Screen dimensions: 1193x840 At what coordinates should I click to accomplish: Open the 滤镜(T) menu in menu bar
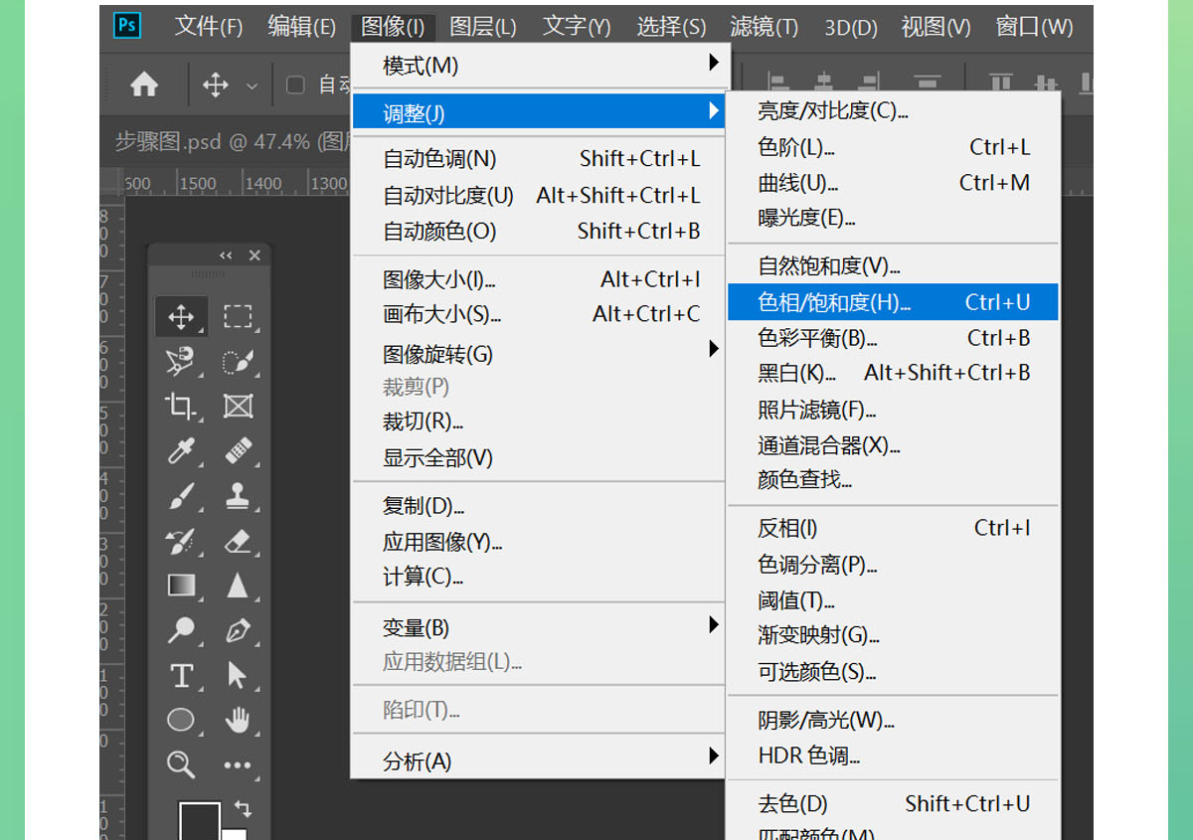(764, 26)
